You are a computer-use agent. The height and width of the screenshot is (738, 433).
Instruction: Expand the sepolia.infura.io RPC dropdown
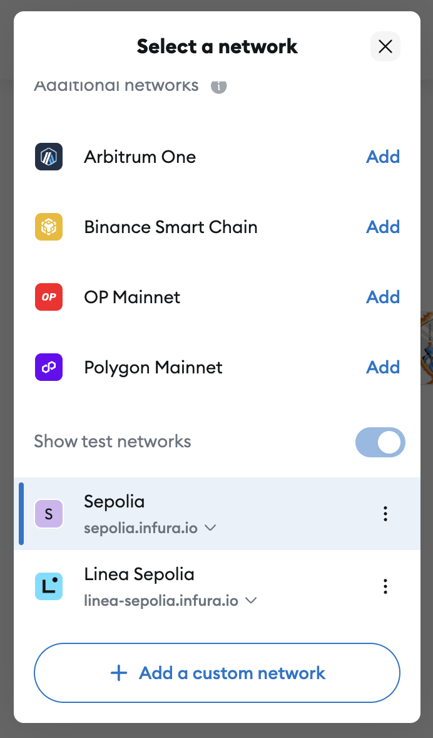[x=211, y=528]
